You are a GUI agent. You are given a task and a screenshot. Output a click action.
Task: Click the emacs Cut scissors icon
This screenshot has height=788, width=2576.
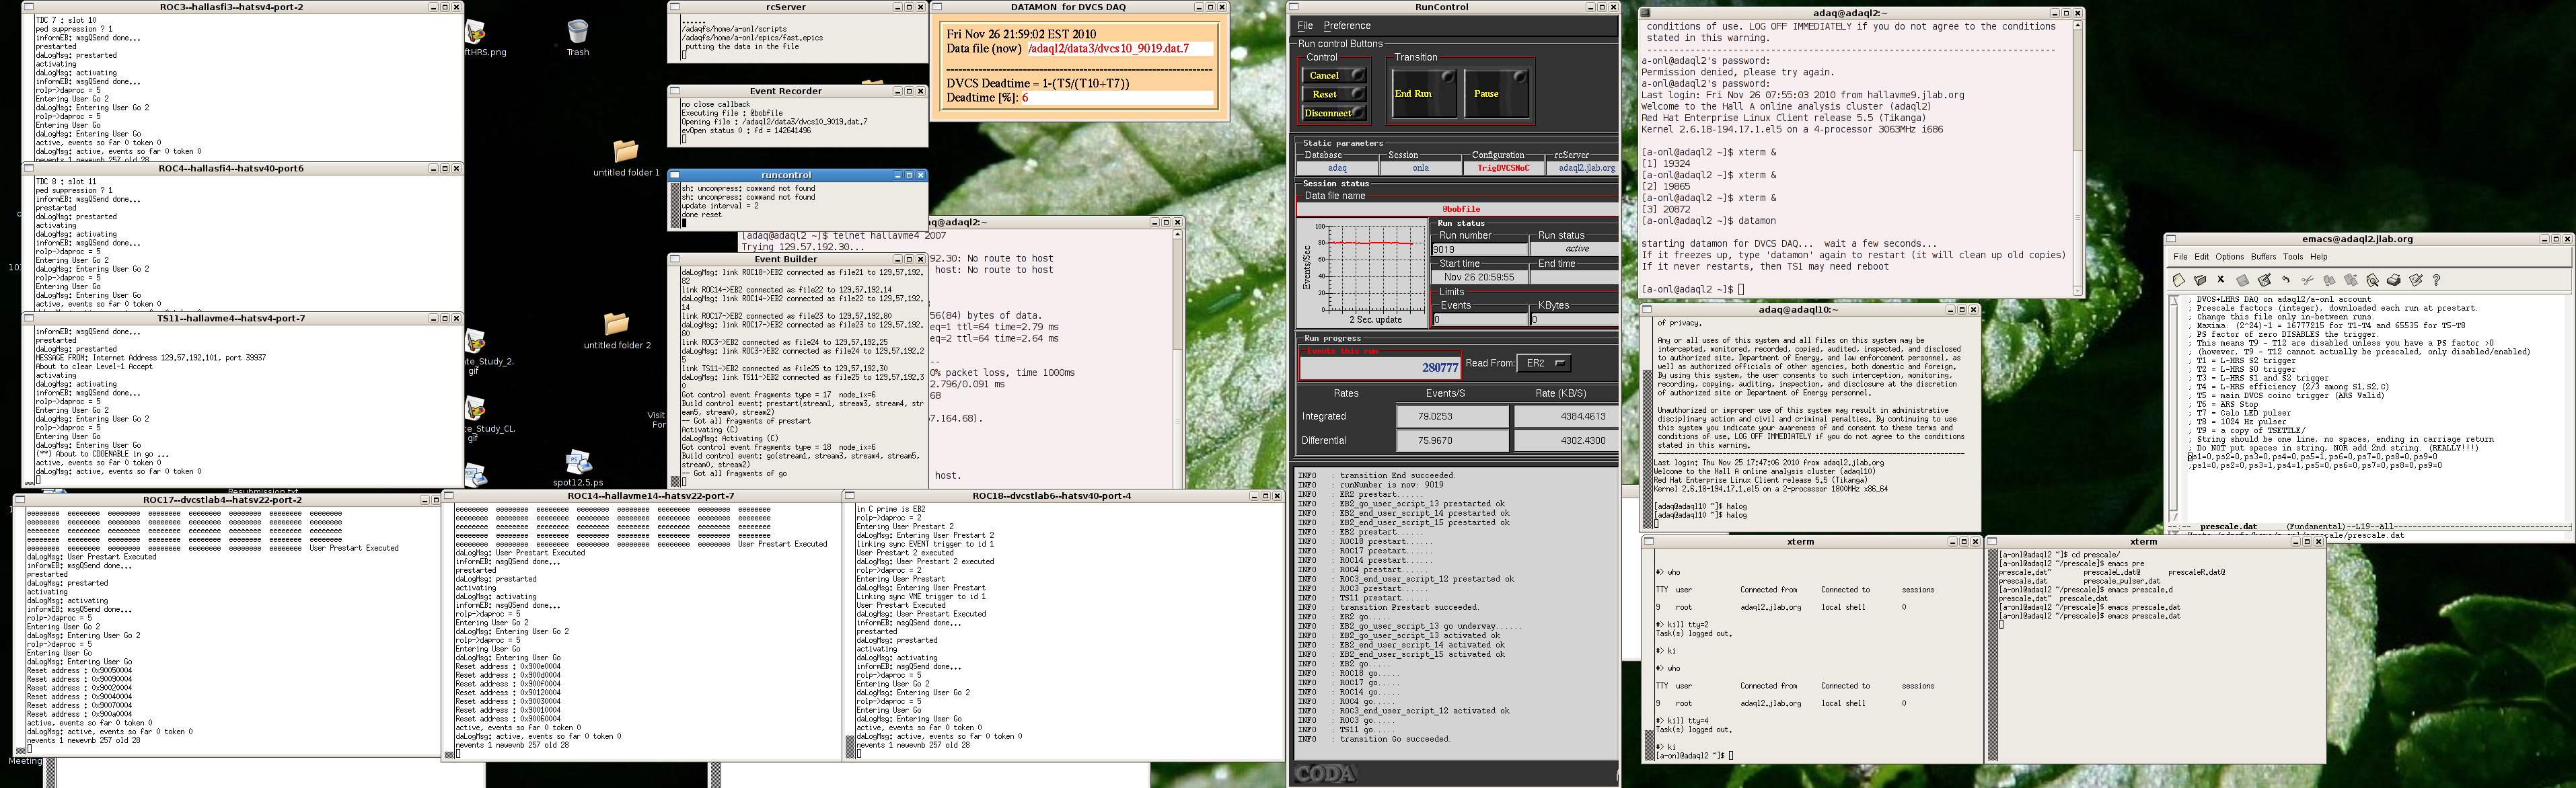coord(2308,280)
